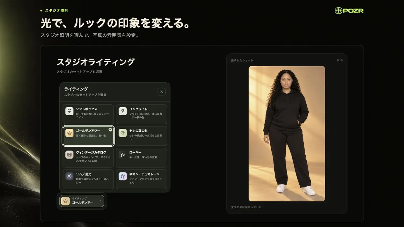Image resolution: width=404 pixels, height=227 pixels.
Task: Click the Softbox lighting icon
Action: point(70,111)
